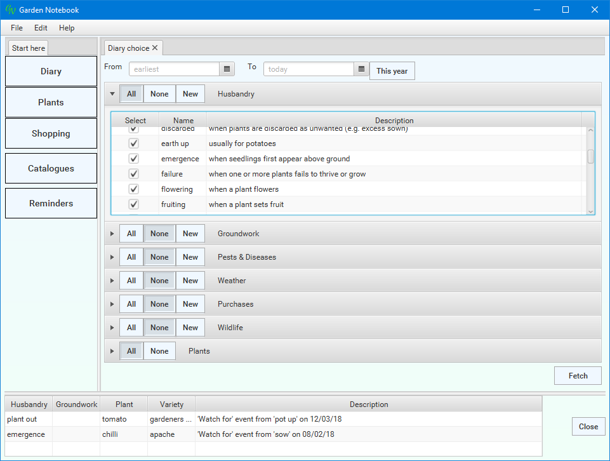Open the To date calendar picker
This screenshot has height=461, width=610.
pos(361,69)
